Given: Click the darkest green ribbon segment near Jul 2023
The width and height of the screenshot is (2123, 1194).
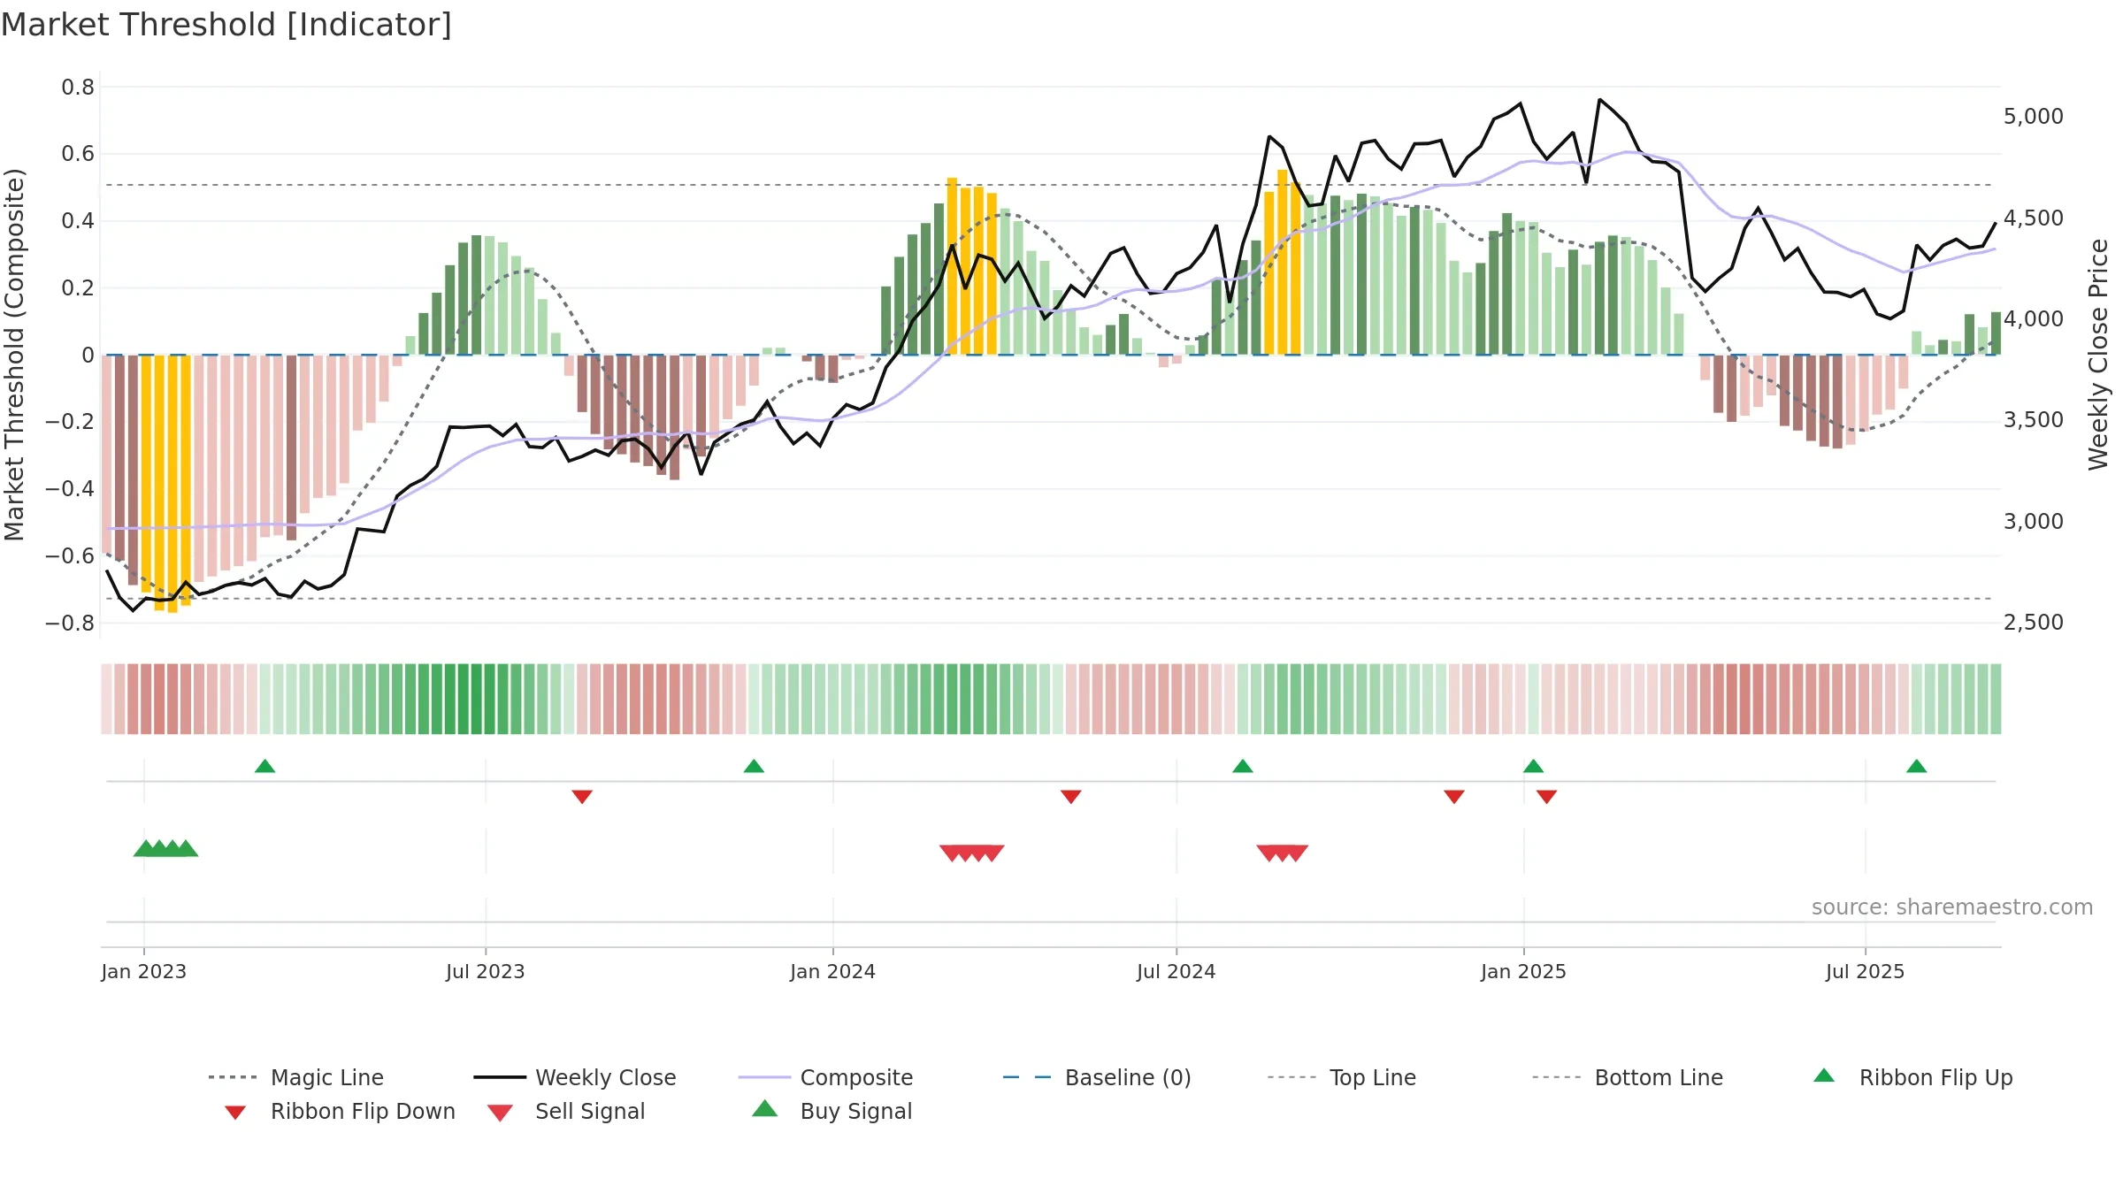Looking at the screenshot, I should click(477, 699).
